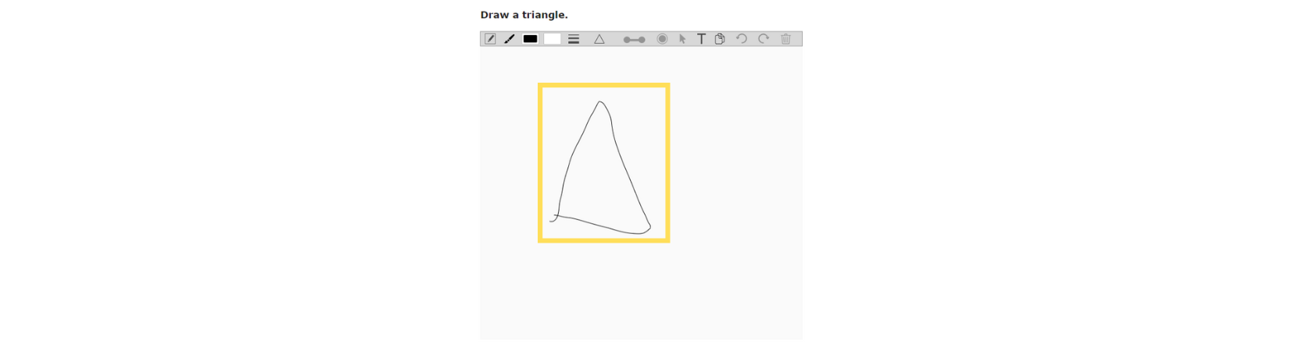
Task: Select the line segment tool
Action: (634, 39)
